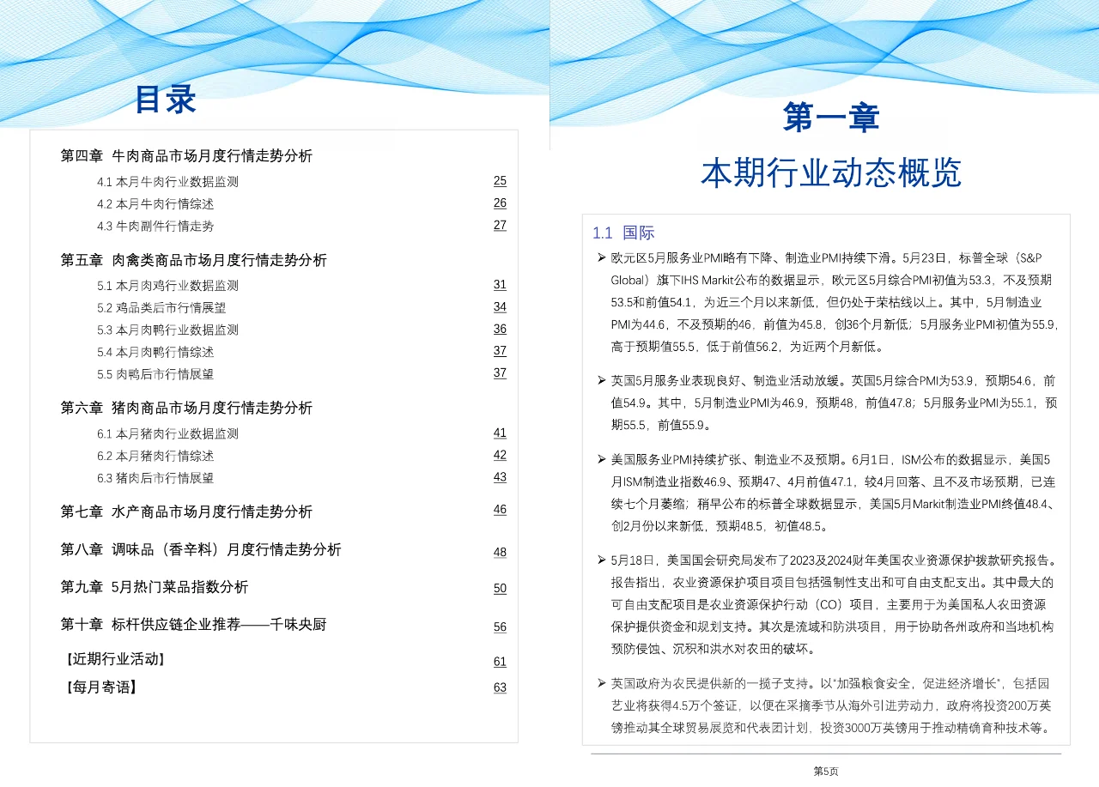Open section 4.1 本月牛肉行业数据监测

coord(168,181)
